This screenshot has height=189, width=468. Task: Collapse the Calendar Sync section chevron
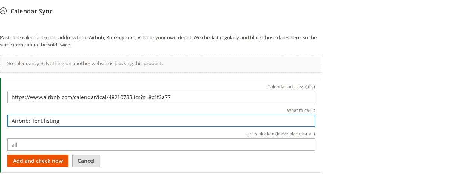point(3,11)
